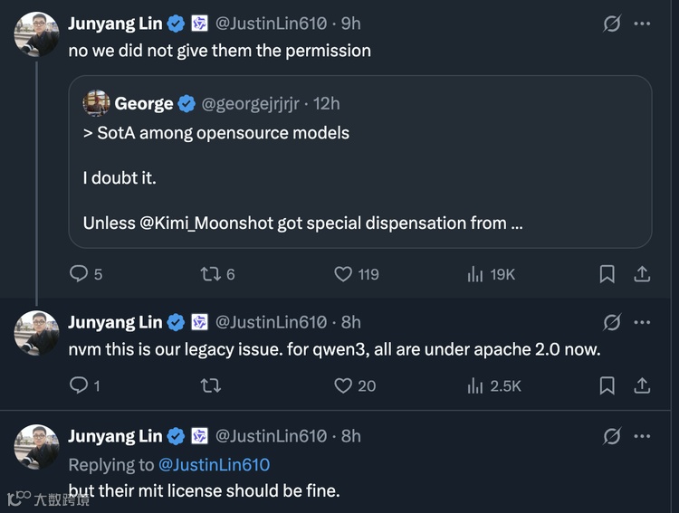
Task: View analytics showing 19K views
Action: (x=474, y=274)
